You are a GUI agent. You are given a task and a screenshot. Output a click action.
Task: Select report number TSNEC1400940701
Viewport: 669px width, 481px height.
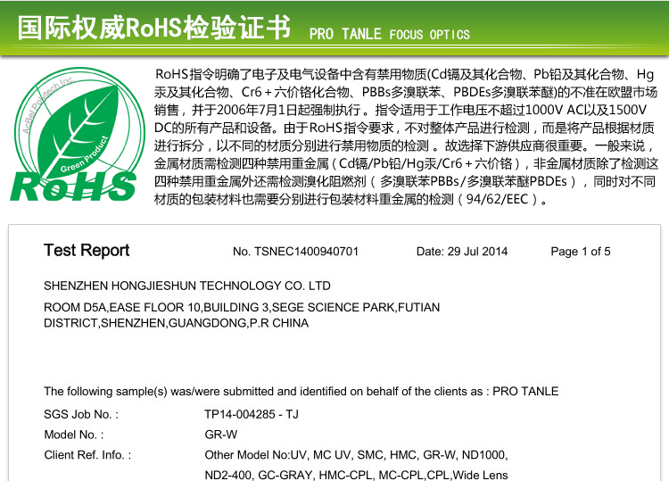(295, 252)
